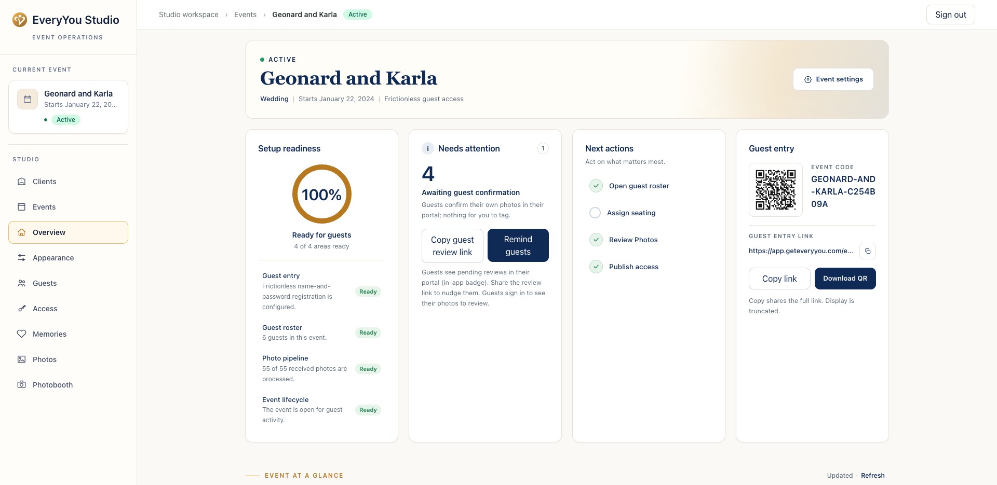Click the Refresh link
Viewport: 997px width, 485px height.
pos(872,476)
